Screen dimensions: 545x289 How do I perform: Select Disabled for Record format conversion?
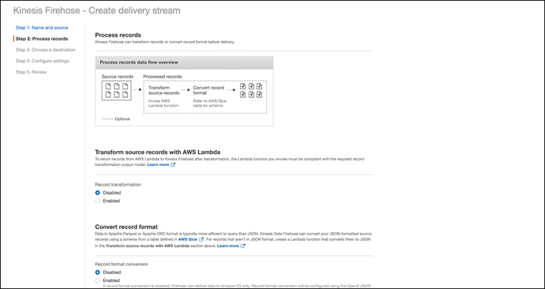tap(98, 272)
